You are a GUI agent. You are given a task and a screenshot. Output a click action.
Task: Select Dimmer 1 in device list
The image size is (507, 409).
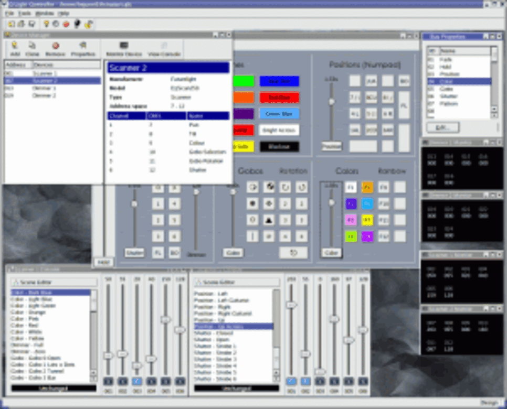click(52, 88)
